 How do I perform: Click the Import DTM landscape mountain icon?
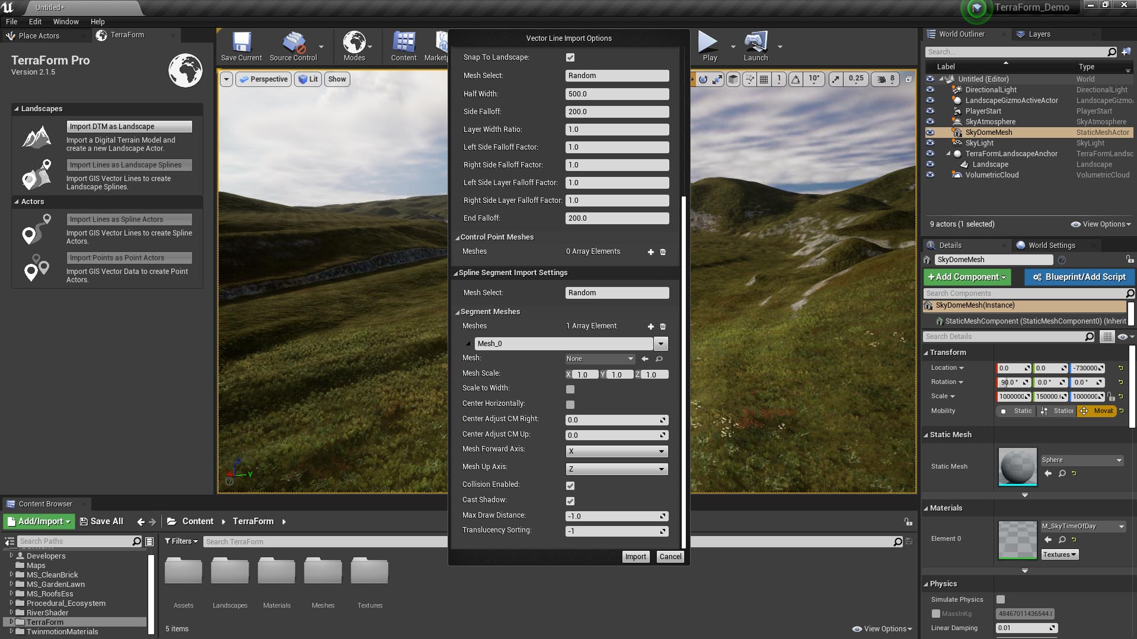click(x=37, y=136)
